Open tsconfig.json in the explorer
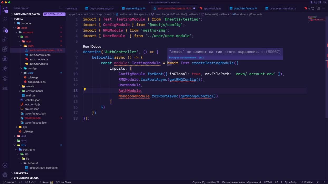 [32, 118]
